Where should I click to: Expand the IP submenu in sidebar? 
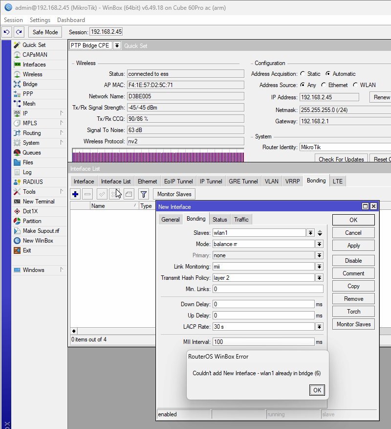click(x=62, y=113)
